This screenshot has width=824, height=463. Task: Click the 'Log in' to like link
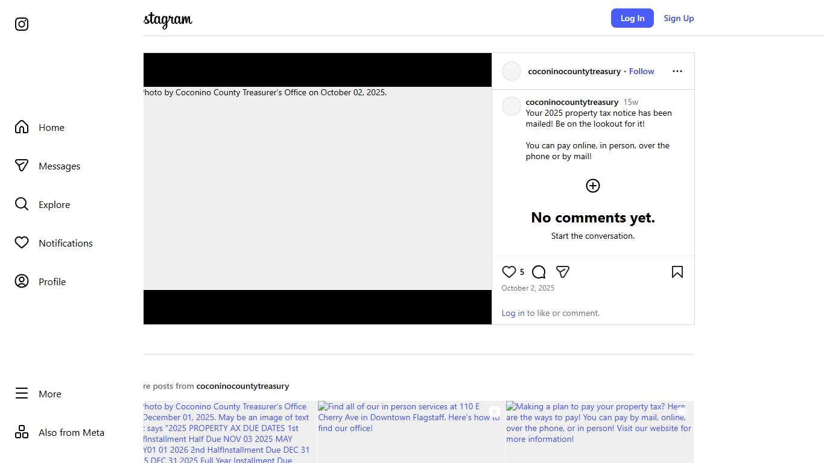513,313
